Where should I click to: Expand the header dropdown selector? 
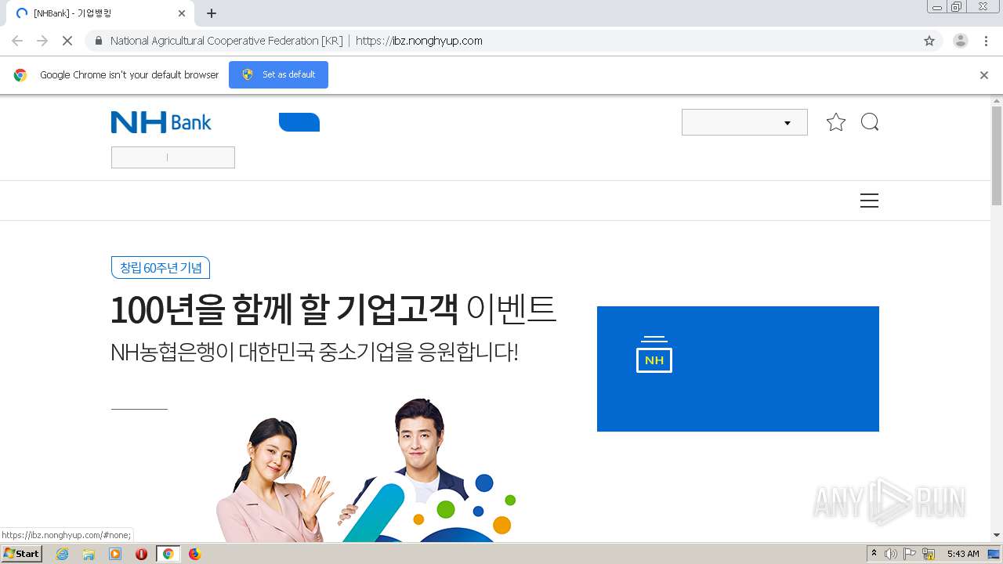click(744, 122)
